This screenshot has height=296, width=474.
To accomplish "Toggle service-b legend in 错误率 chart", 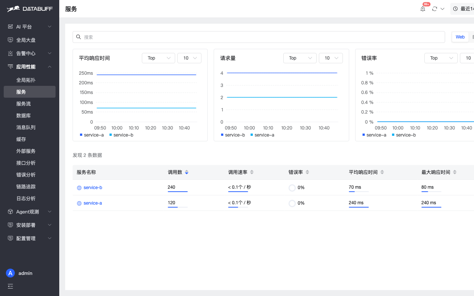I will click(x=404, y=135).
